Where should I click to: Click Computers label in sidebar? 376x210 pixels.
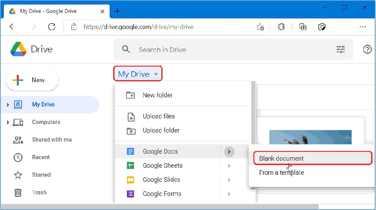pos(46,122)
